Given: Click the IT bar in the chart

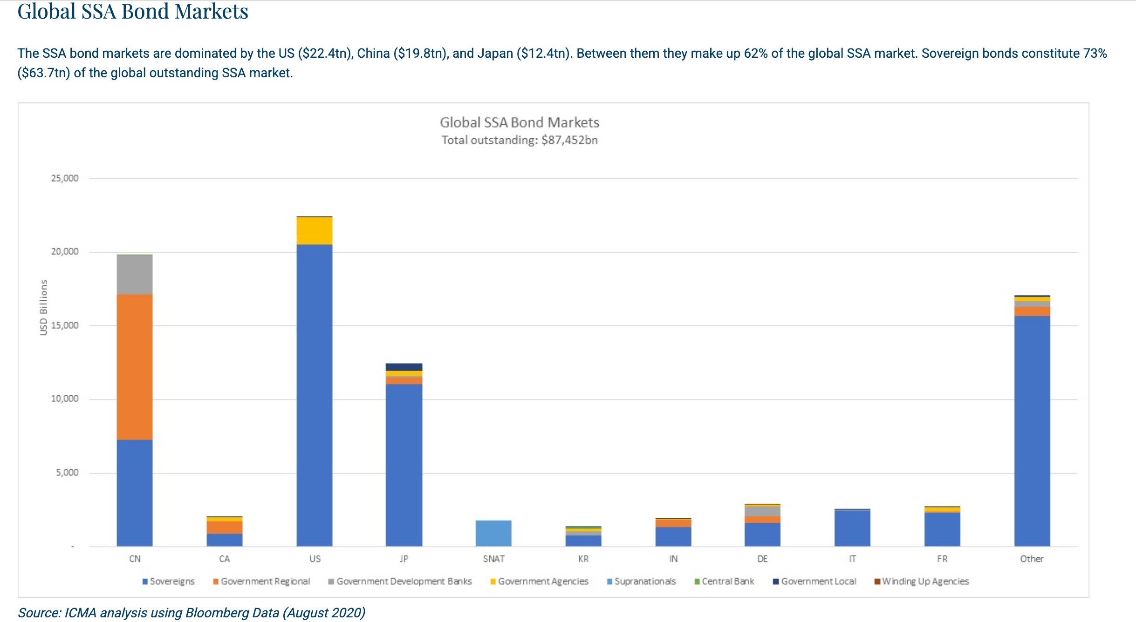Looking at the screenshot, I should point(852,528).
